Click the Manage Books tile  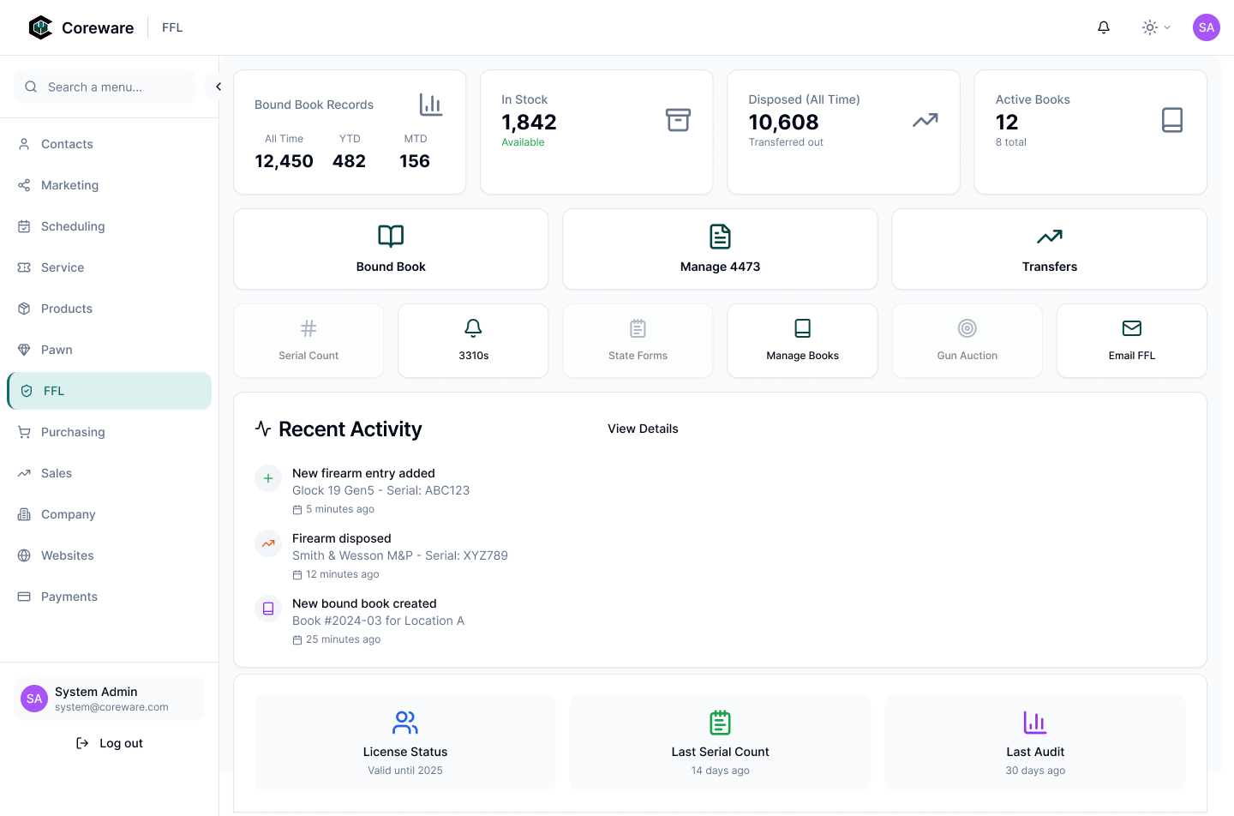point(802,340)
